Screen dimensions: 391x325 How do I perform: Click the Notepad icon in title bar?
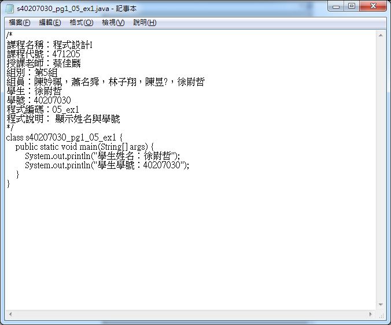(9, 9)
